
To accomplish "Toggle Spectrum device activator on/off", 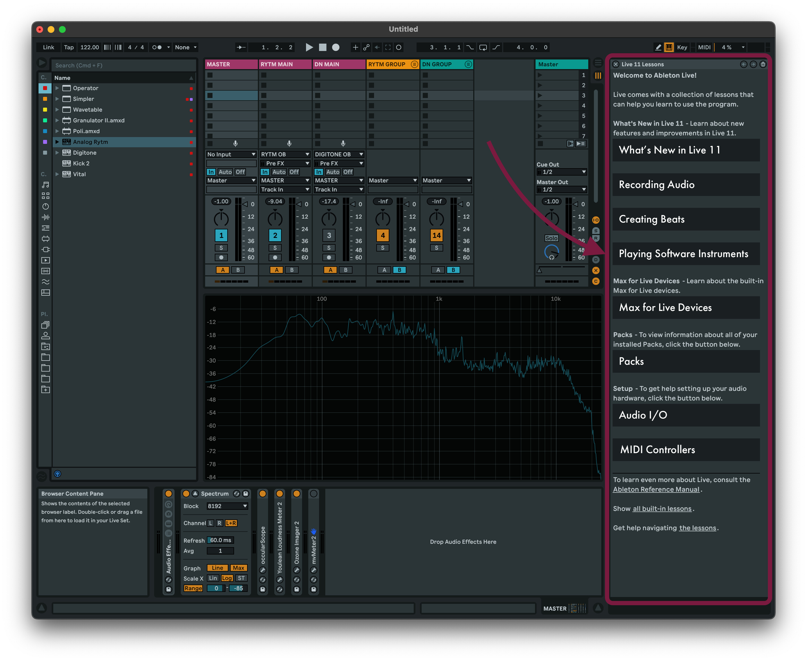I will click(x=186, y=494).
